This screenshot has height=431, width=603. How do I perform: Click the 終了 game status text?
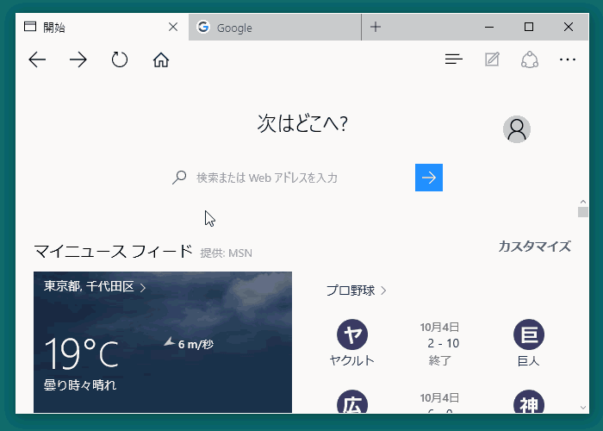(440, 361)
